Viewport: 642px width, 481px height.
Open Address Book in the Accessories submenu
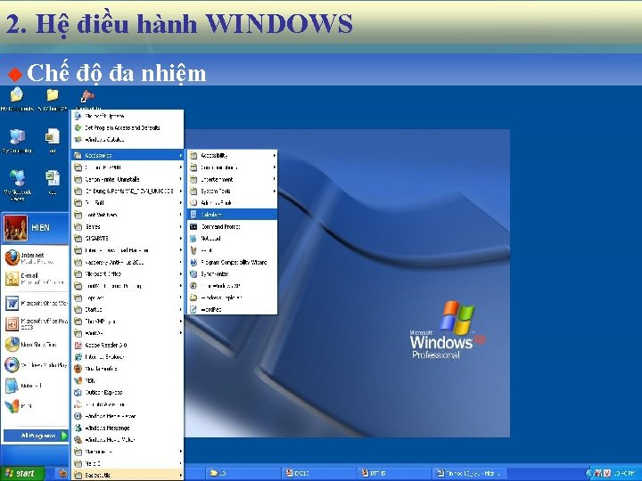232,202
